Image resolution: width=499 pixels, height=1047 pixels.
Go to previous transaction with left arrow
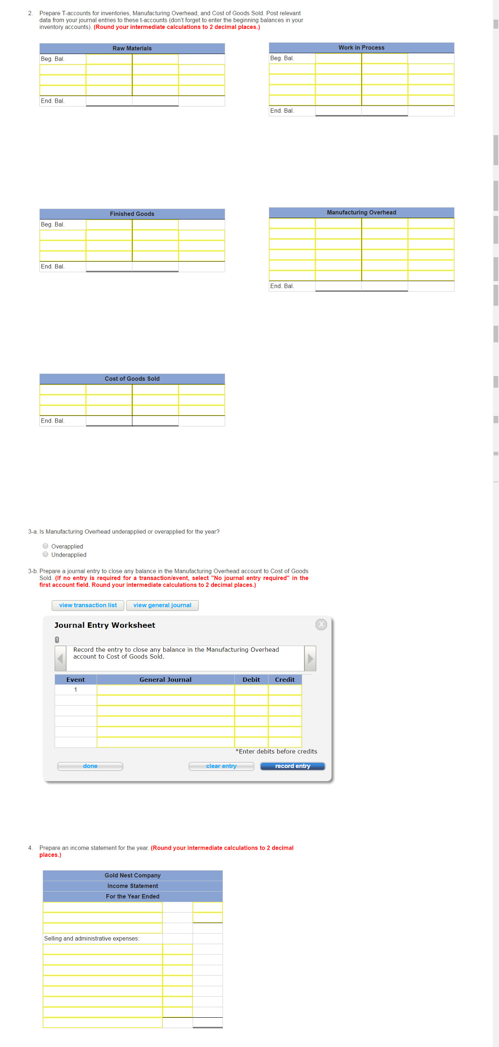(x=60, y=658)
